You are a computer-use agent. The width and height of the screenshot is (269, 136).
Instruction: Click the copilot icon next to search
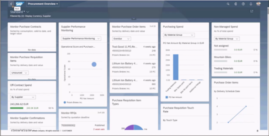[x=236, y=4]
